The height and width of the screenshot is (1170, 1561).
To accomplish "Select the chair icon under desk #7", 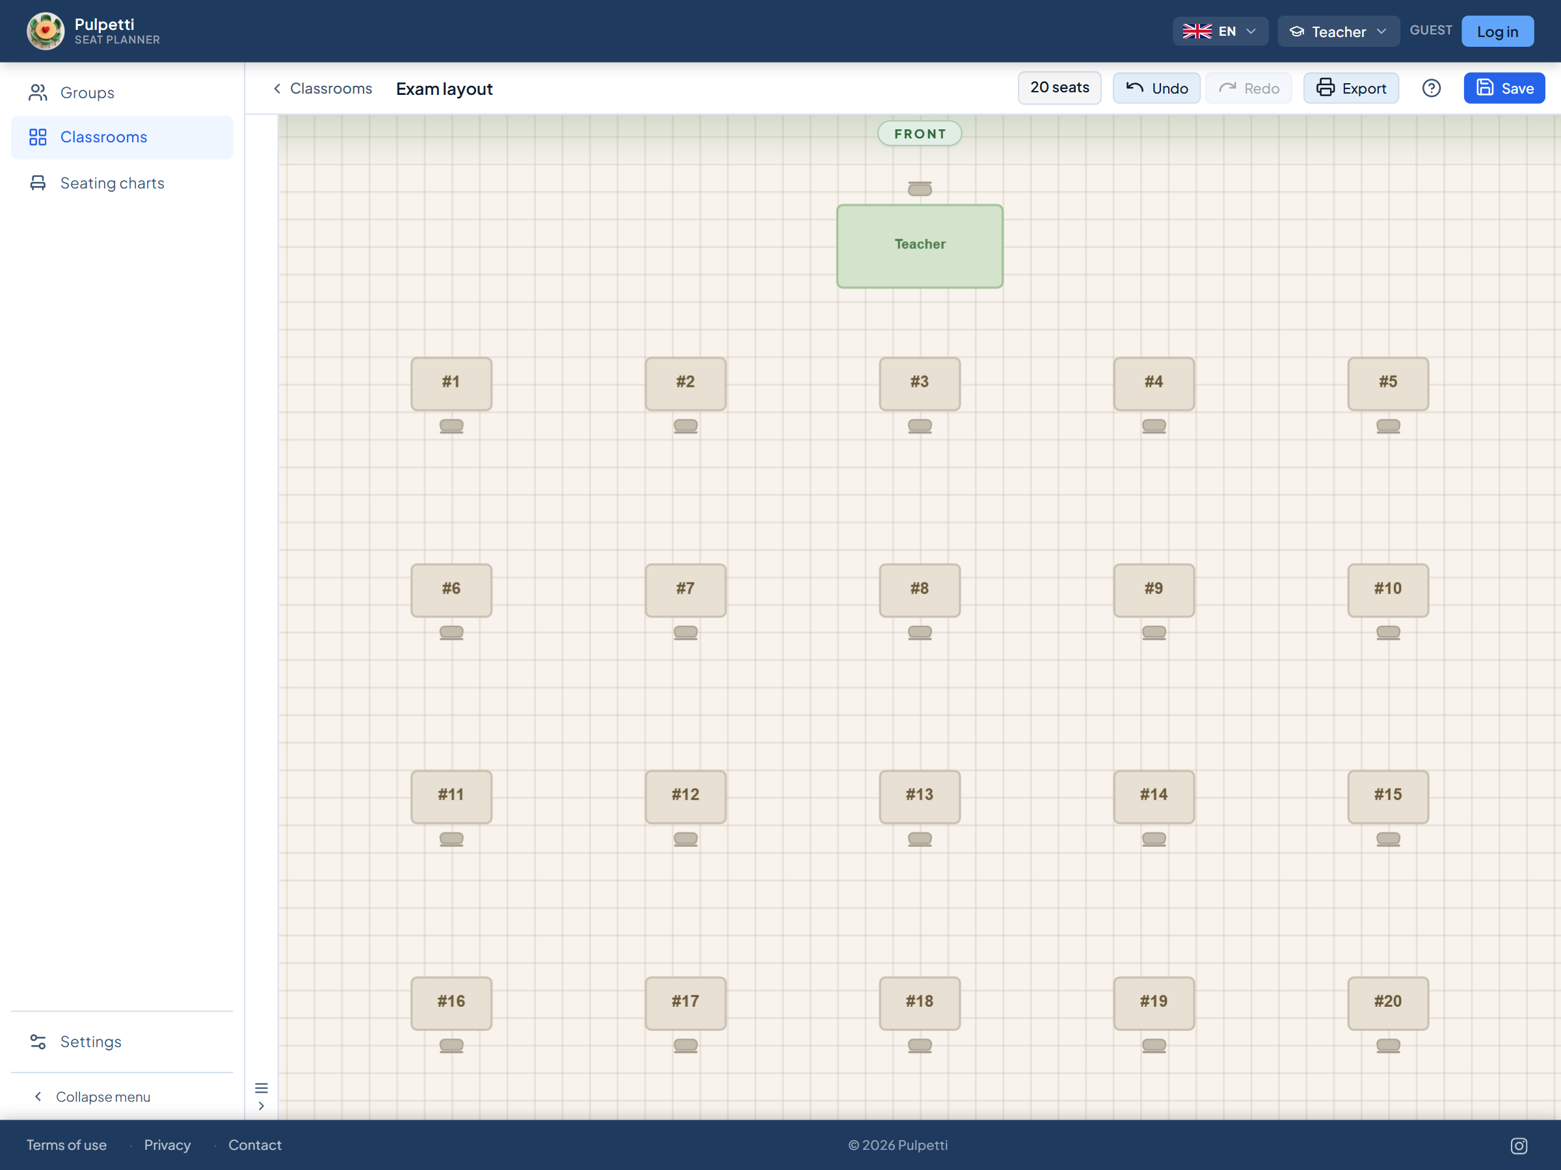I will pyautogui.click(x=686, y=632).
